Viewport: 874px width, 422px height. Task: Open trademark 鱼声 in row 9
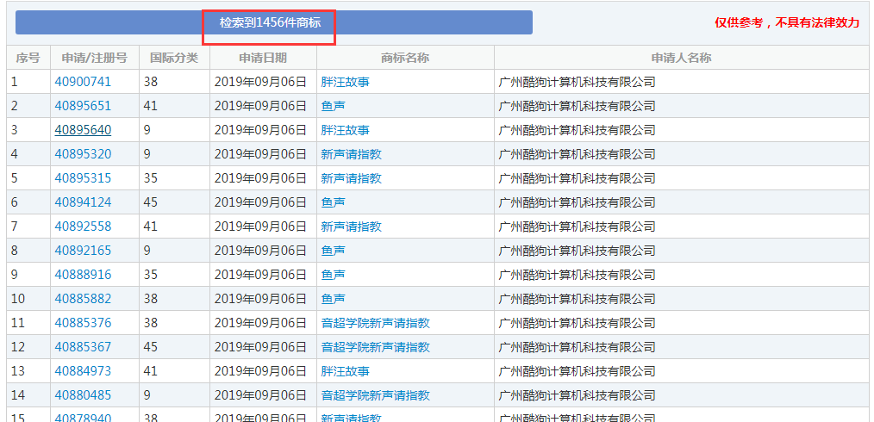point(333,275)
